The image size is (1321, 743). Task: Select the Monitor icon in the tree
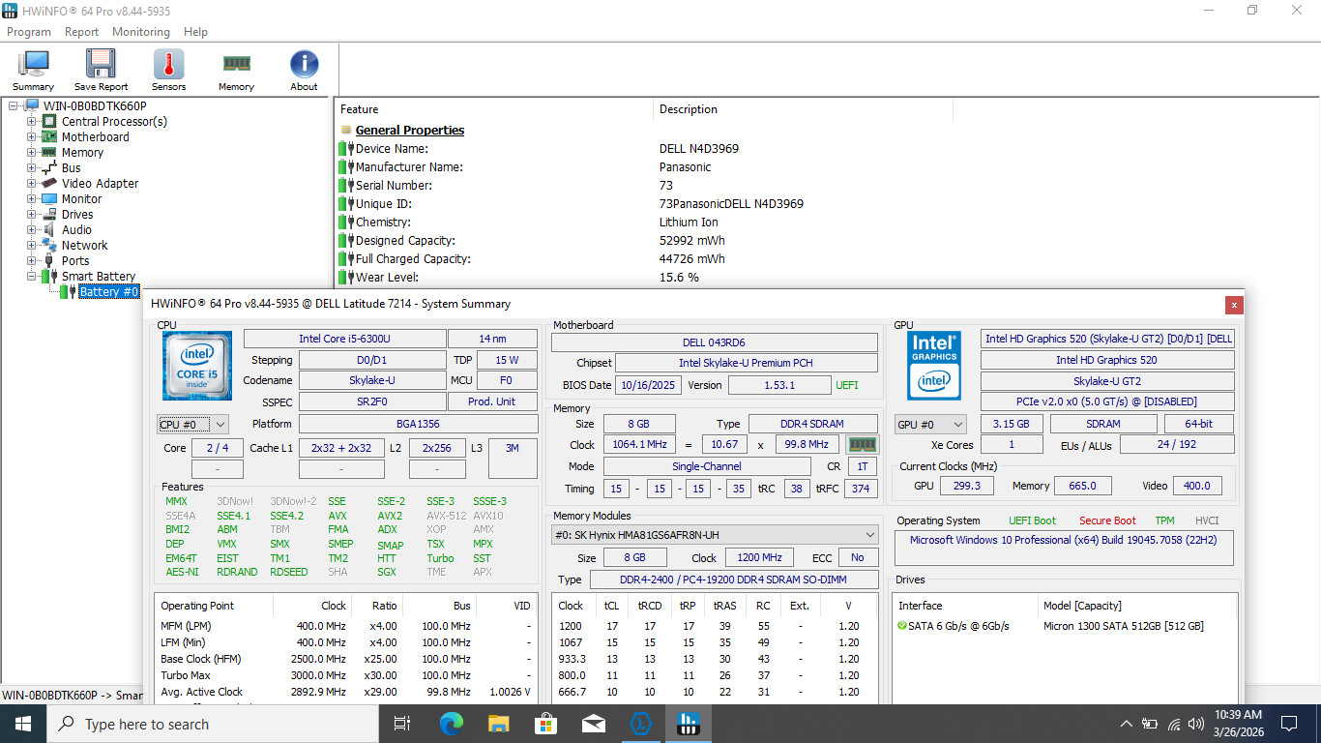(x=49, y=199)
